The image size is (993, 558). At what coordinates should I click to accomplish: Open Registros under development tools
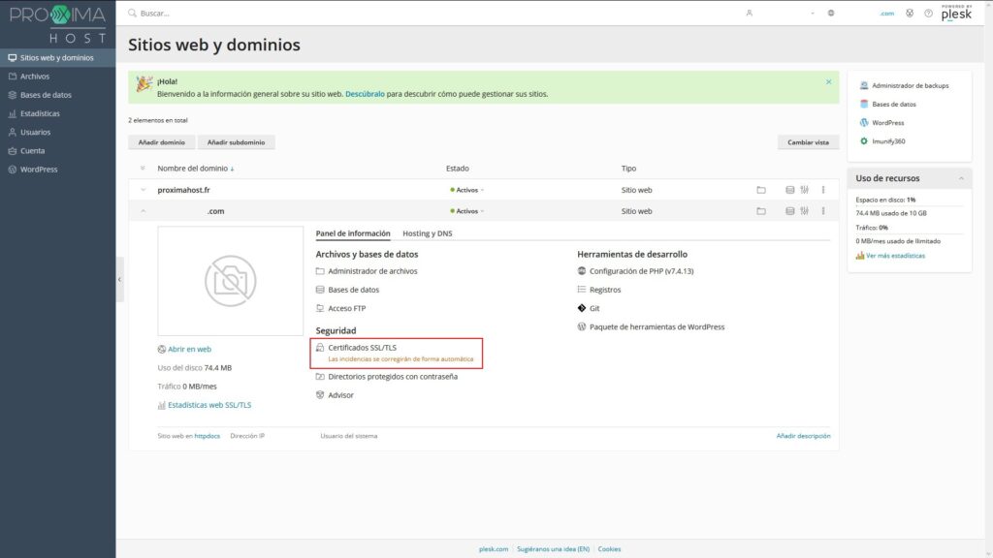point(605,290)
